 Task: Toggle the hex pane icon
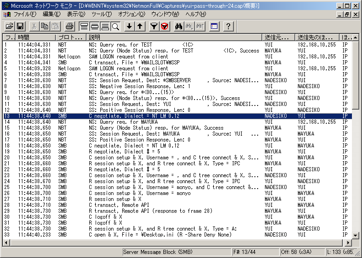[x=105, y=26]
